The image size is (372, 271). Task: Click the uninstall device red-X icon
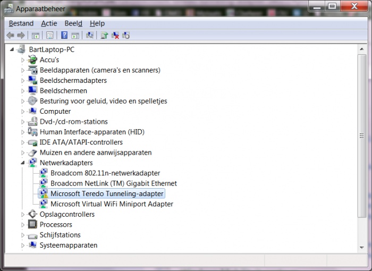pos(115,36)
